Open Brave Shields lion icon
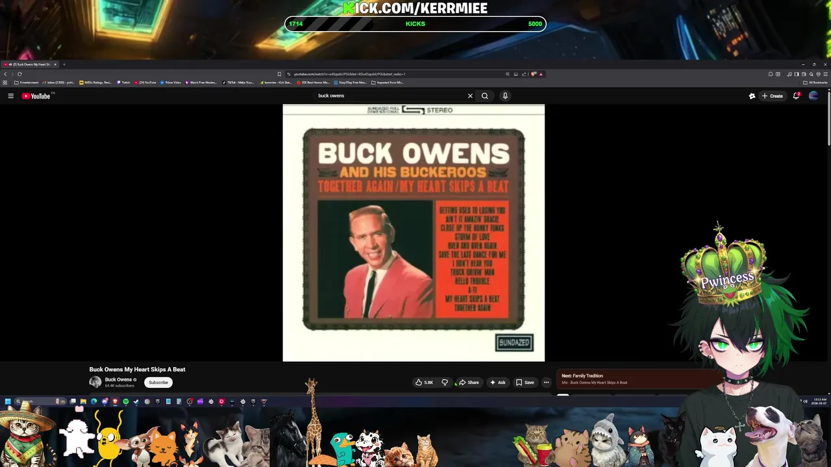 pyautogui.click(x=533, y=74)
